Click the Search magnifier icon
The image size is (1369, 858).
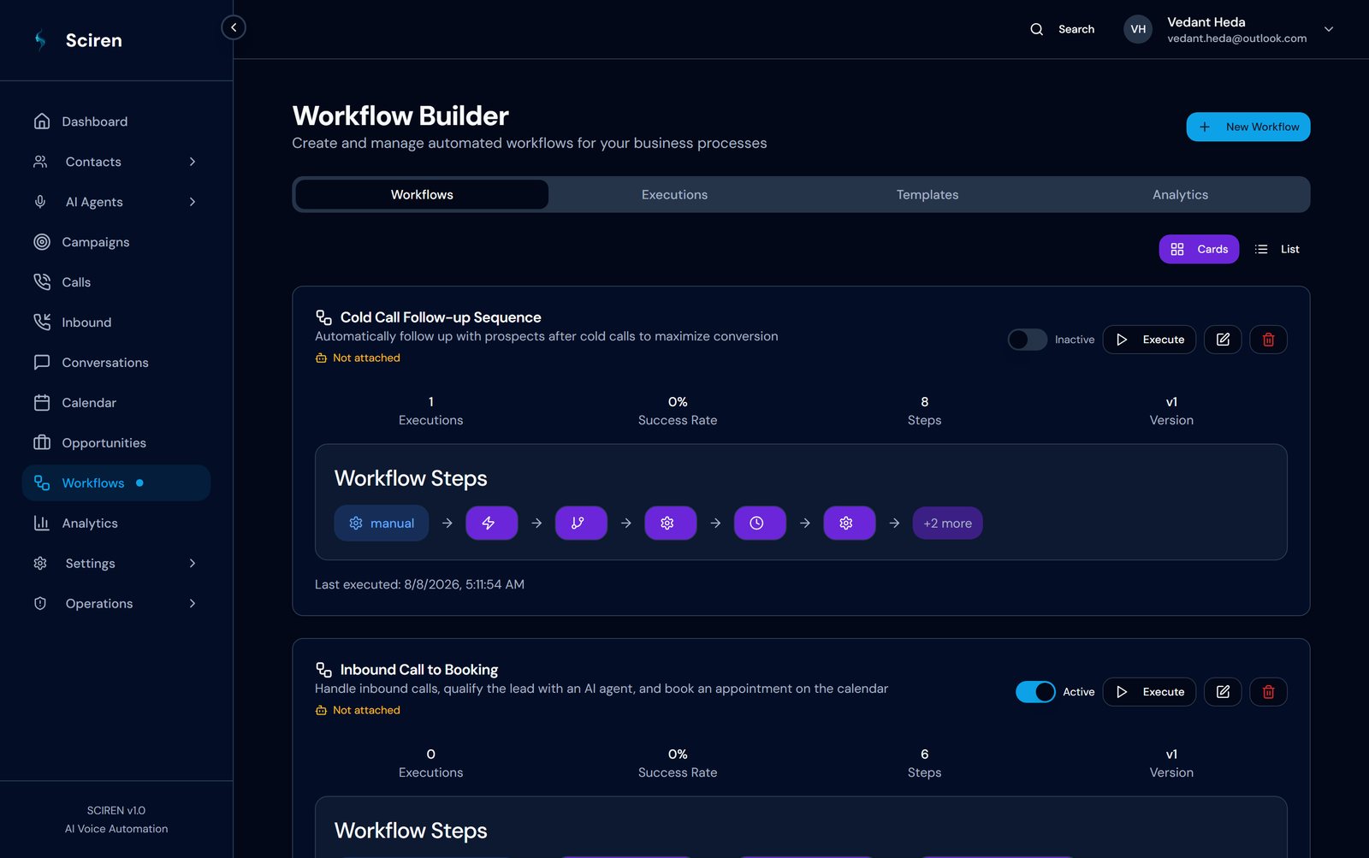[x=1037, y=29]
